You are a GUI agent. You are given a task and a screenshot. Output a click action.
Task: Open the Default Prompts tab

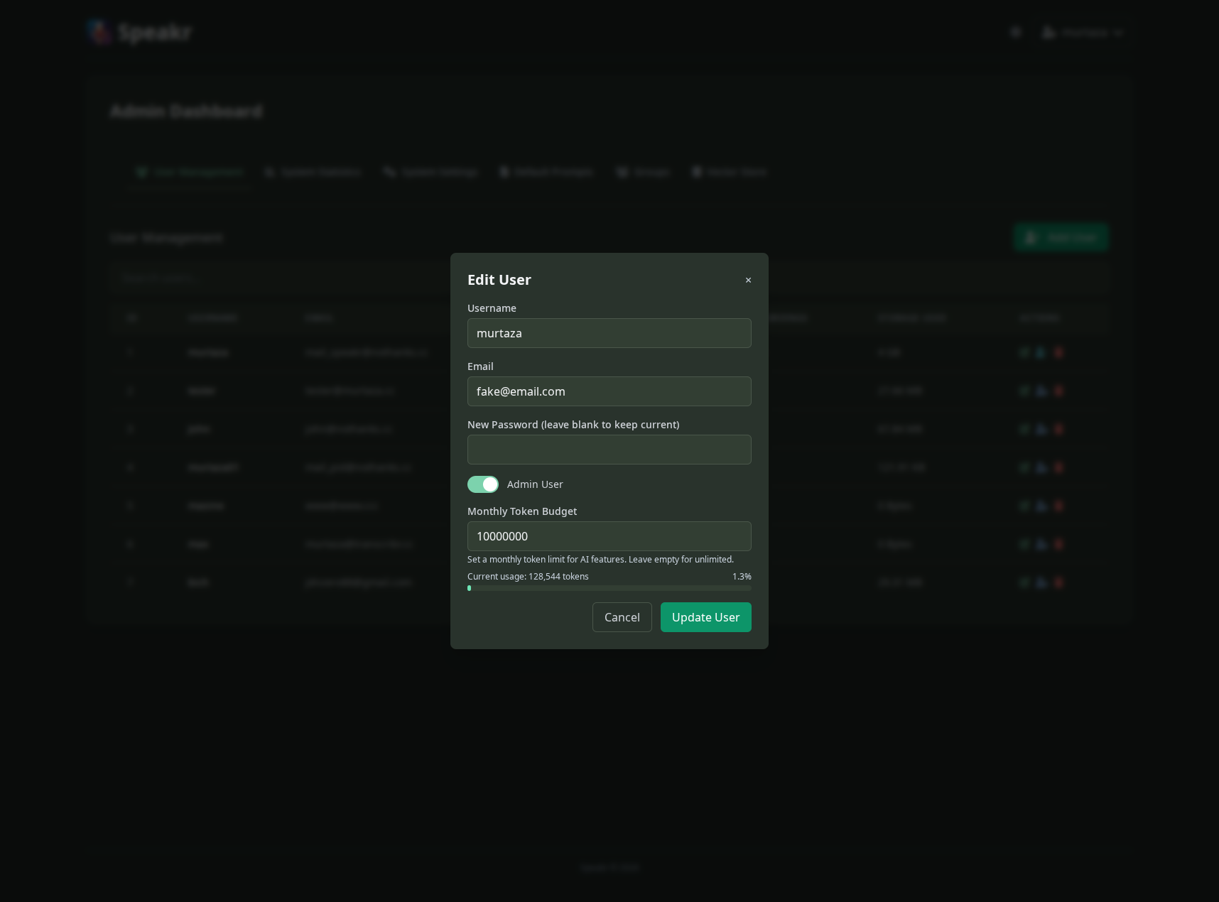click(547, 172)
